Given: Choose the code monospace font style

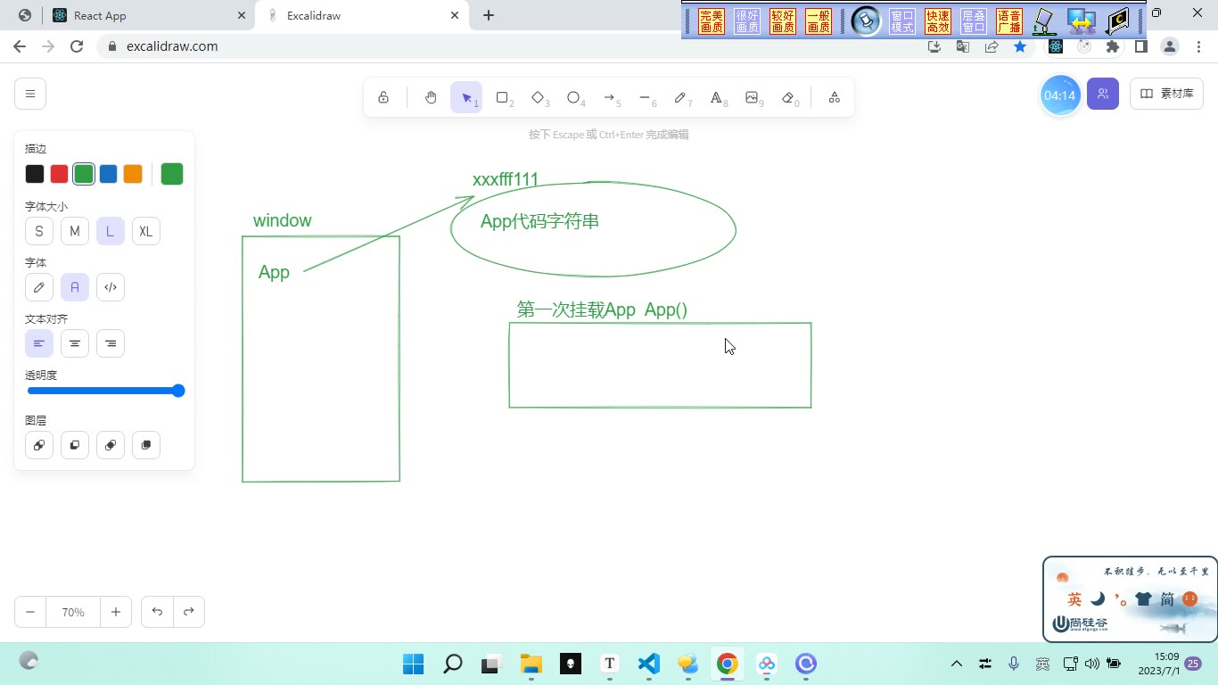Looking at the screenshot, I should pos(111,287).
